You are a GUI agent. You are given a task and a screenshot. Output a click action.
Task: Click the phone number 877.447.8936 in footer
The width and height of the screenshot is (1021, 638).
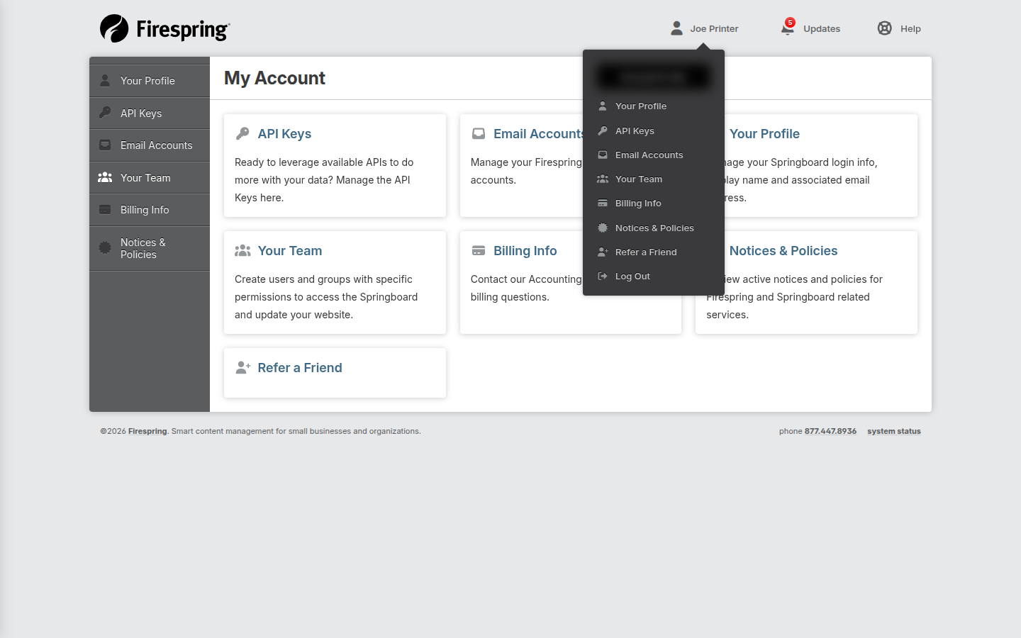pos(830,431)
